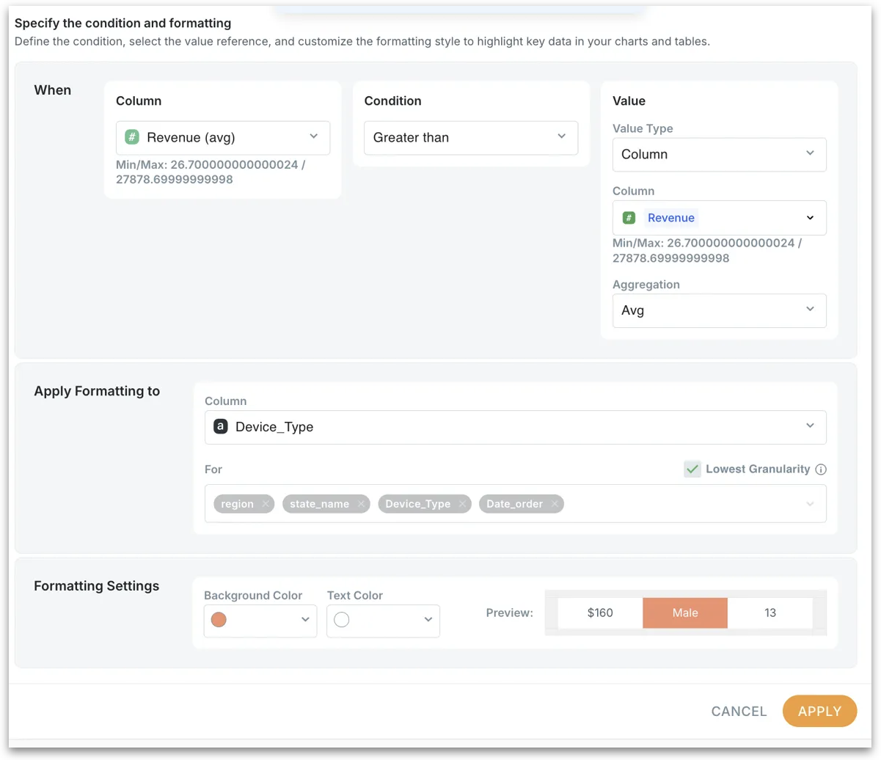Click the Cancel button
This screenshot has width=881, height=760.
(x=739, y=711)
